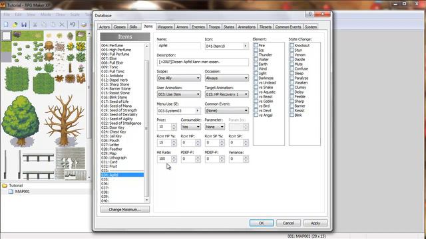
Task: Enable the Fire element checkbox
Action: (x=256, y=46)
